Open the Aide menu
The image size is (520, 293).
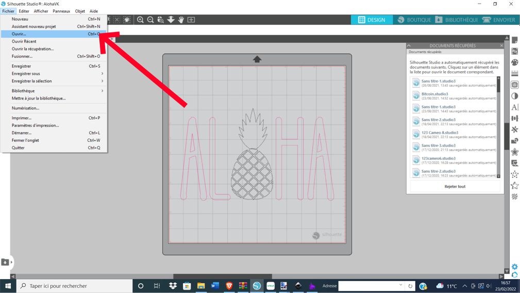coord(94,11)
